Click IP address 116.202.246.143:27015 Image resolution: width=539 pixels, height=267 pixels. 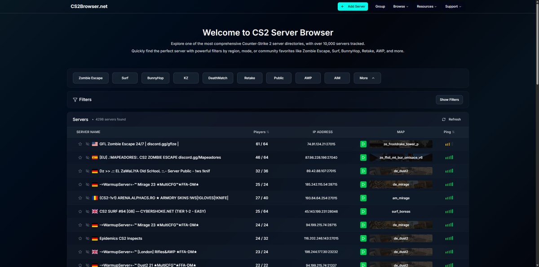pos(321,238)
